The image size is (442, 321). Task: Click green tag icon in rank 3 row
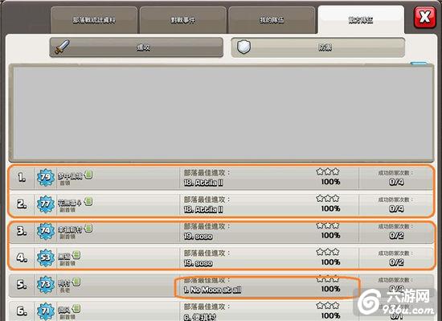[x=88, y=228]
